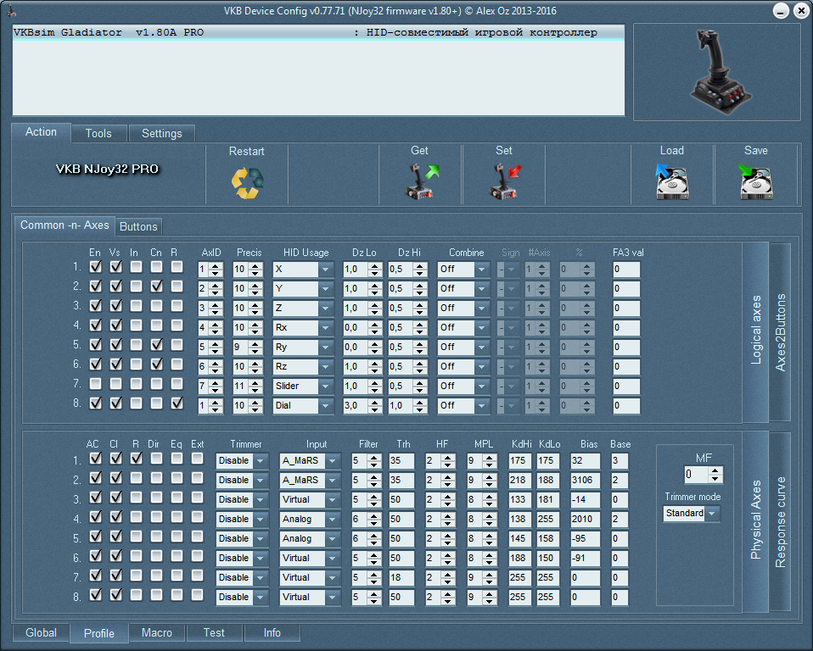Click the Load hard-drive icon
813x651 pixels.
tap(672, 181)
